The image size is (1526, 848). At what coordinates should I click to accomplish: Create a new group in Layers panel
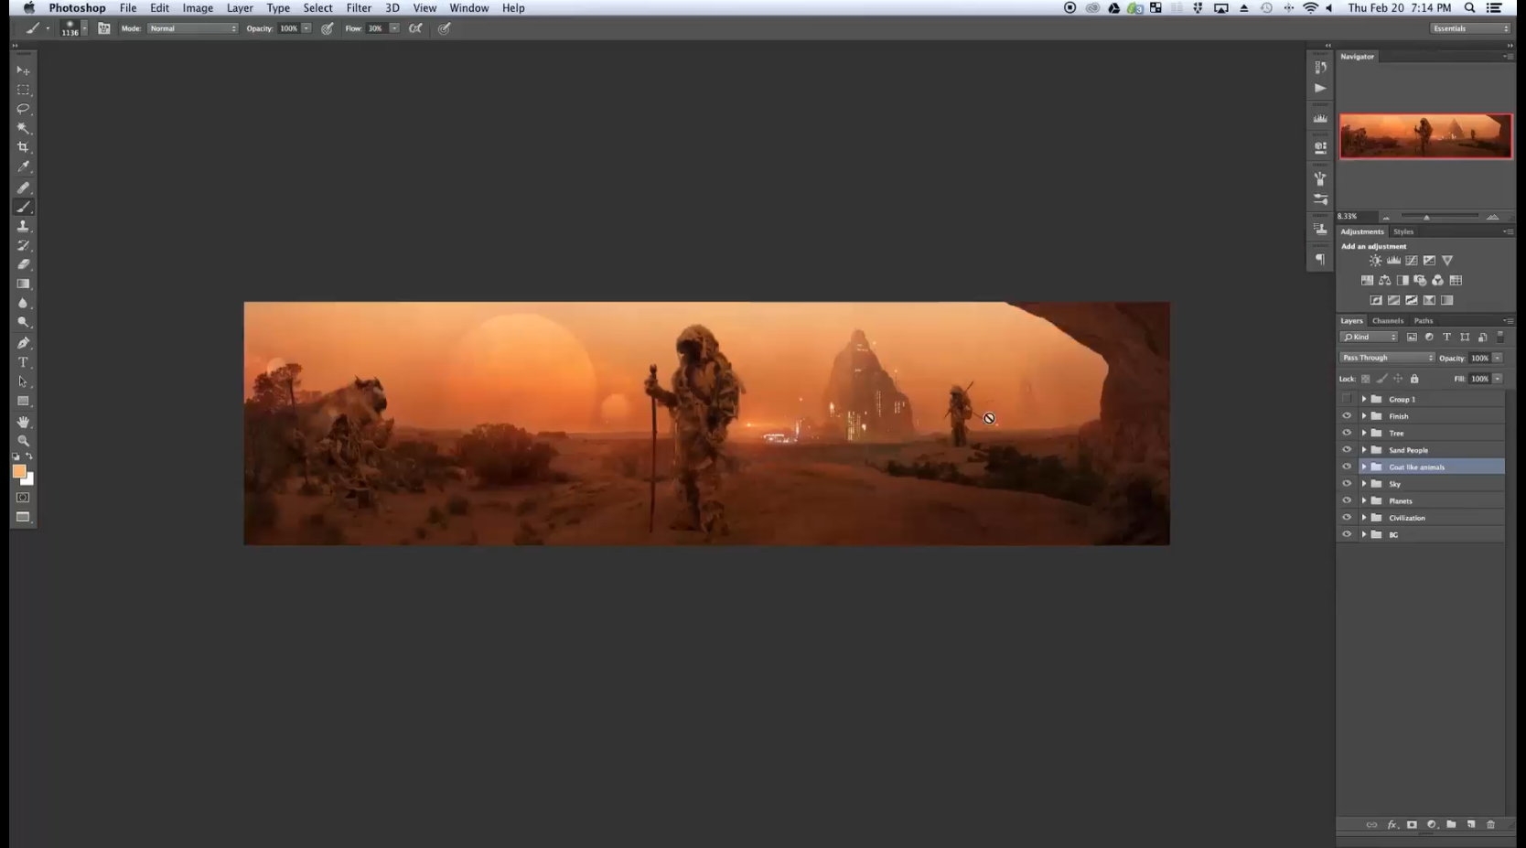(1451, 824)
